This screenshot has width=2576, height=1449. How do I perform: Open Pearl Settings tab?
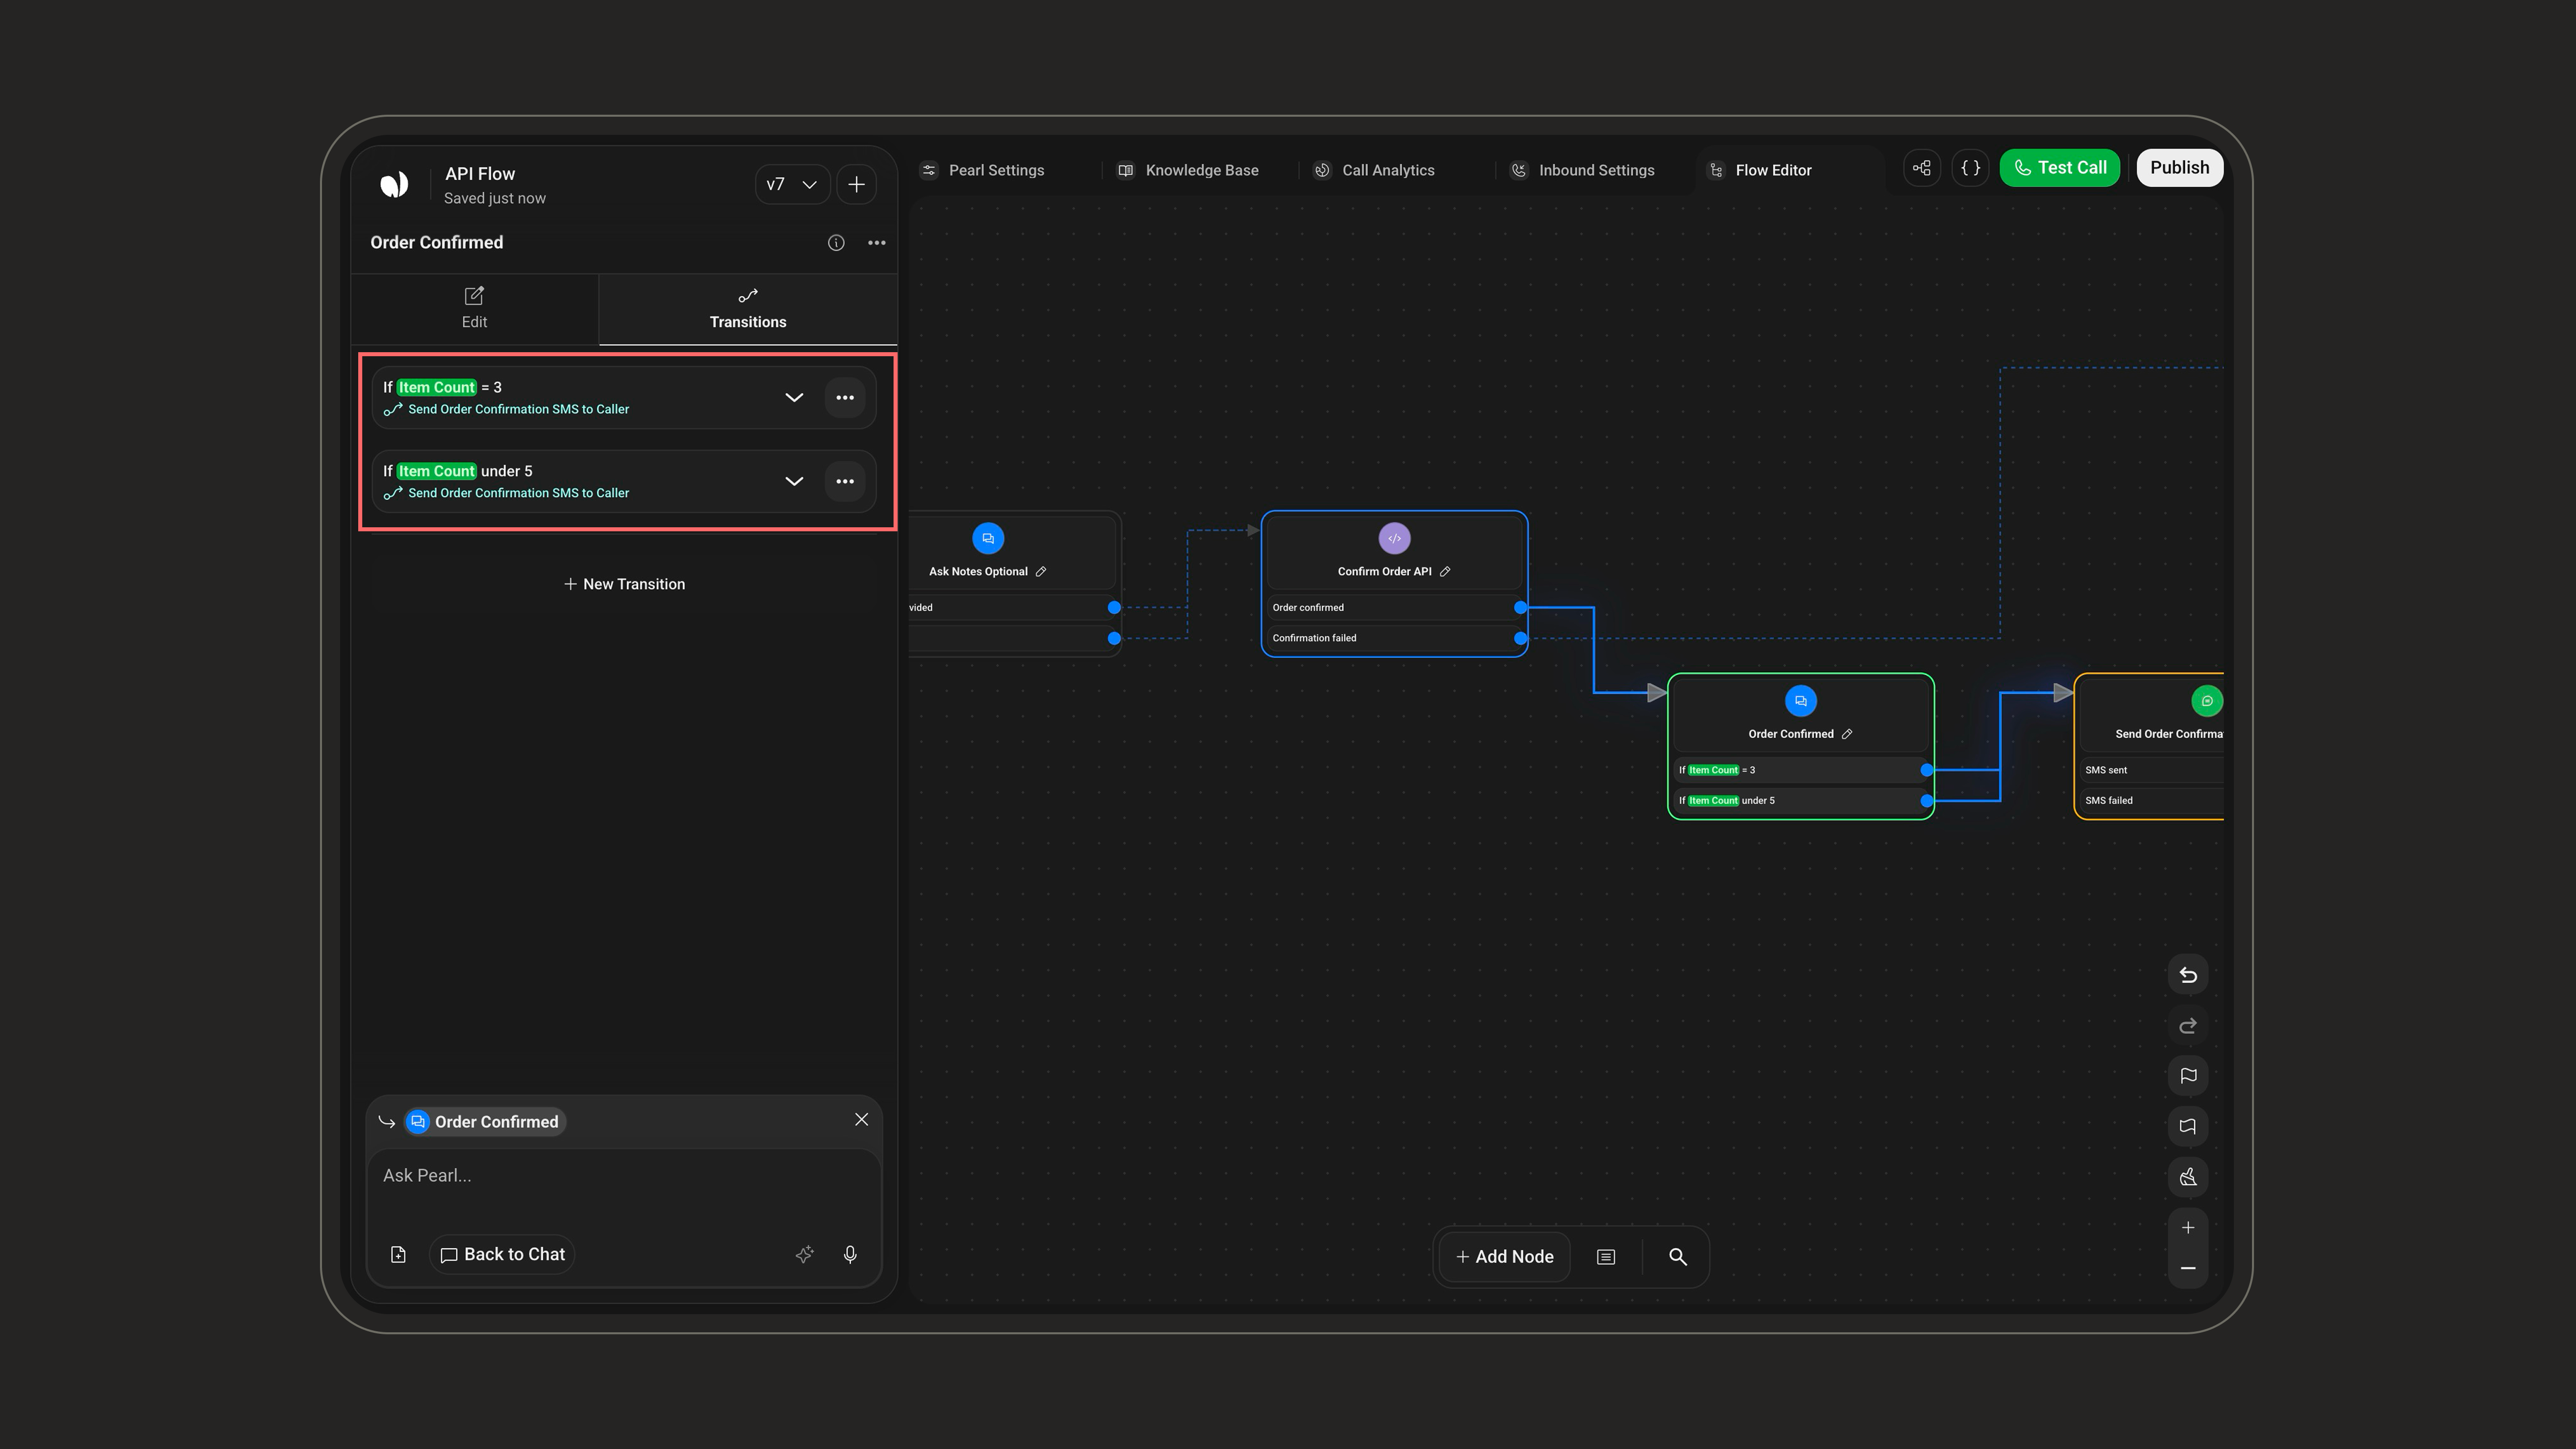point(983,170)
